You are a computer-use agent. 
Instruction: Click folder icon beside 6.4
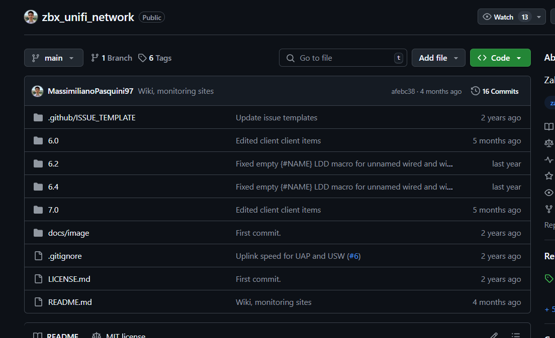38,187
